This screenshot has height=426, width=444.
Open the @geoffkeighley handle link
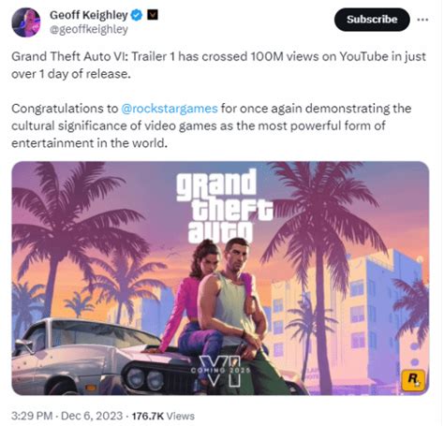coord(89,29)
